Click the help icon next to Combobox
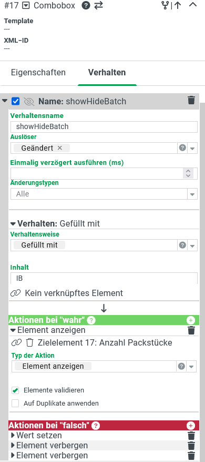The image size is (205, 462). pyautogui.click(x=86, y=5)
